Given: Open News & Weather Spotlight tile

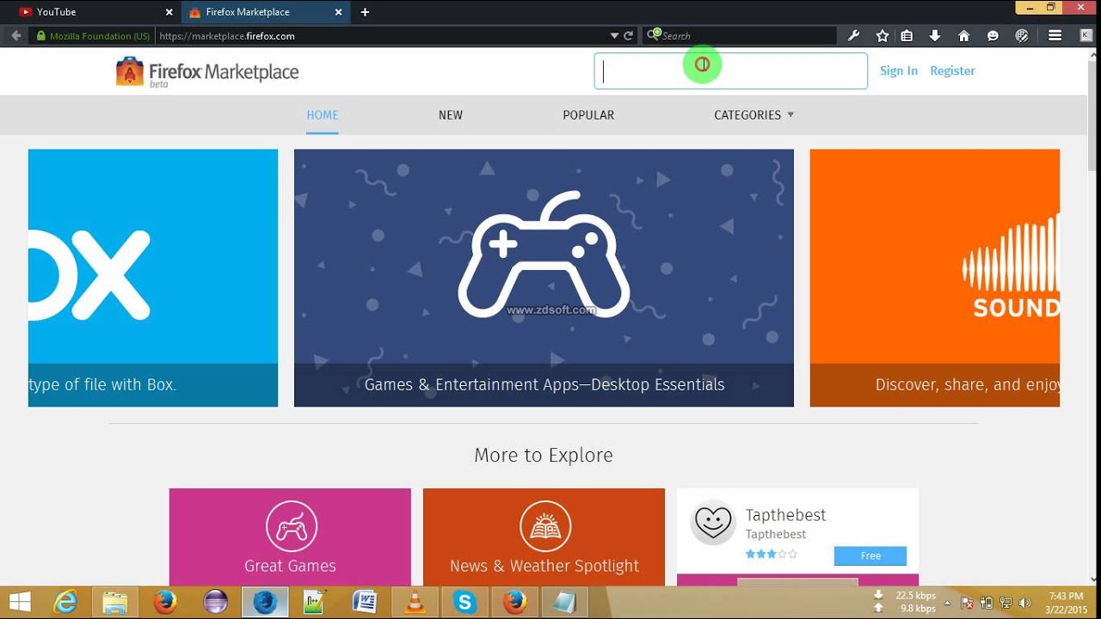Looking at the screenshot, I should point(544,537).
